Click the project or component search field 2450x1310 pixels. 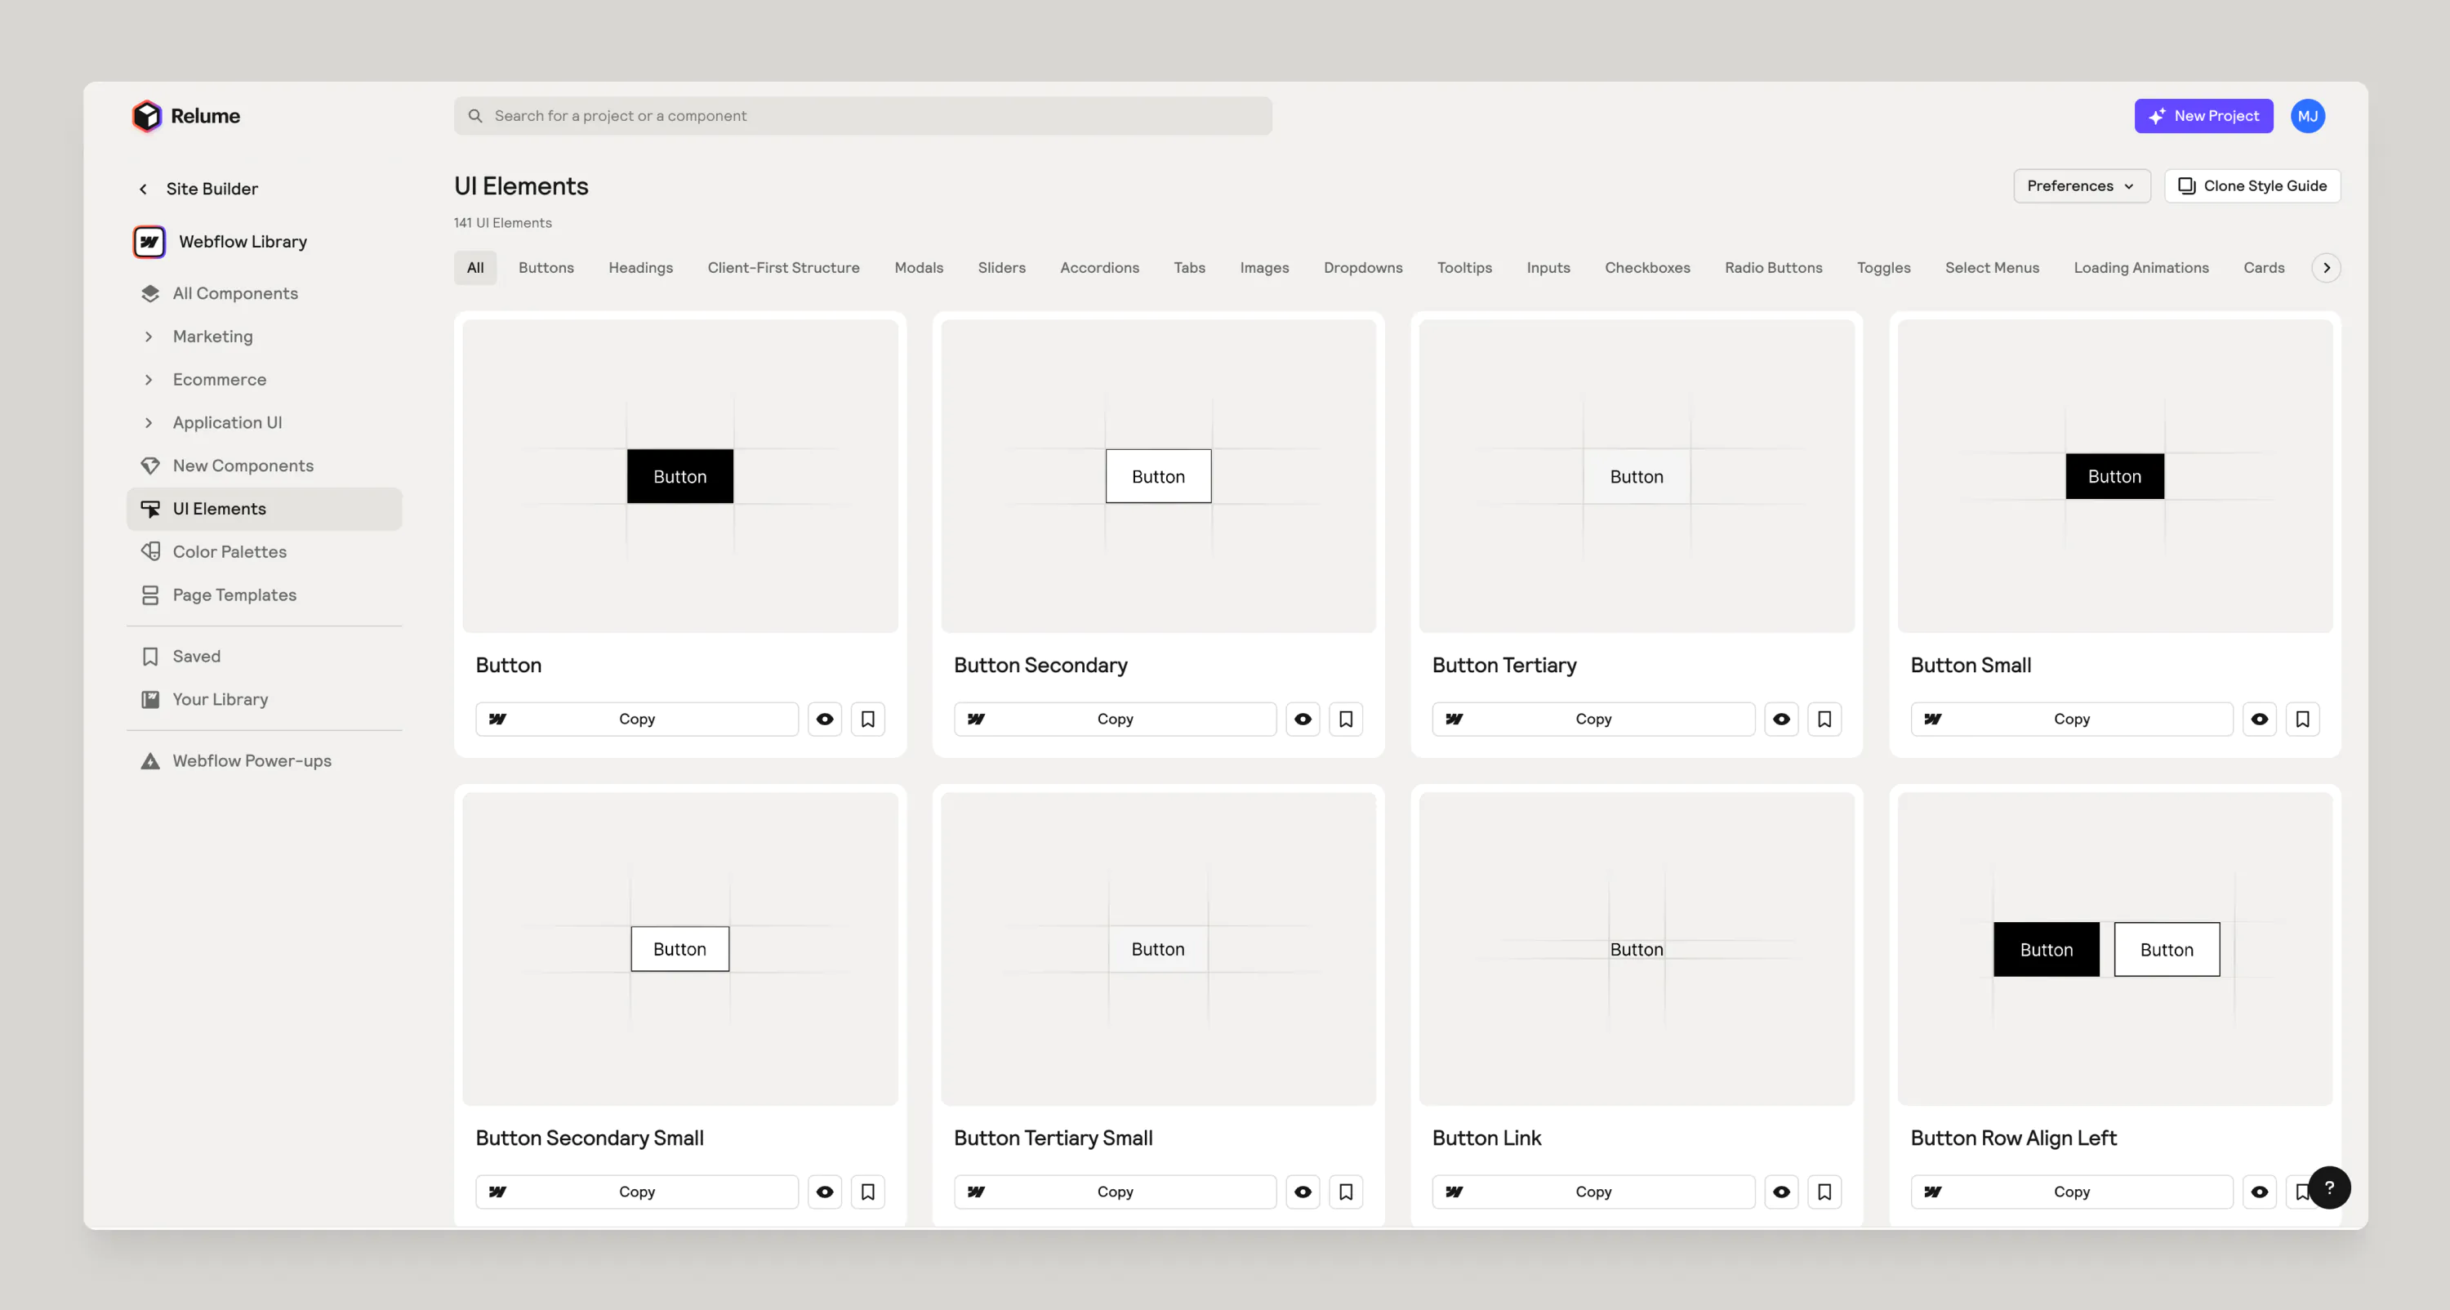coord(862,116)
